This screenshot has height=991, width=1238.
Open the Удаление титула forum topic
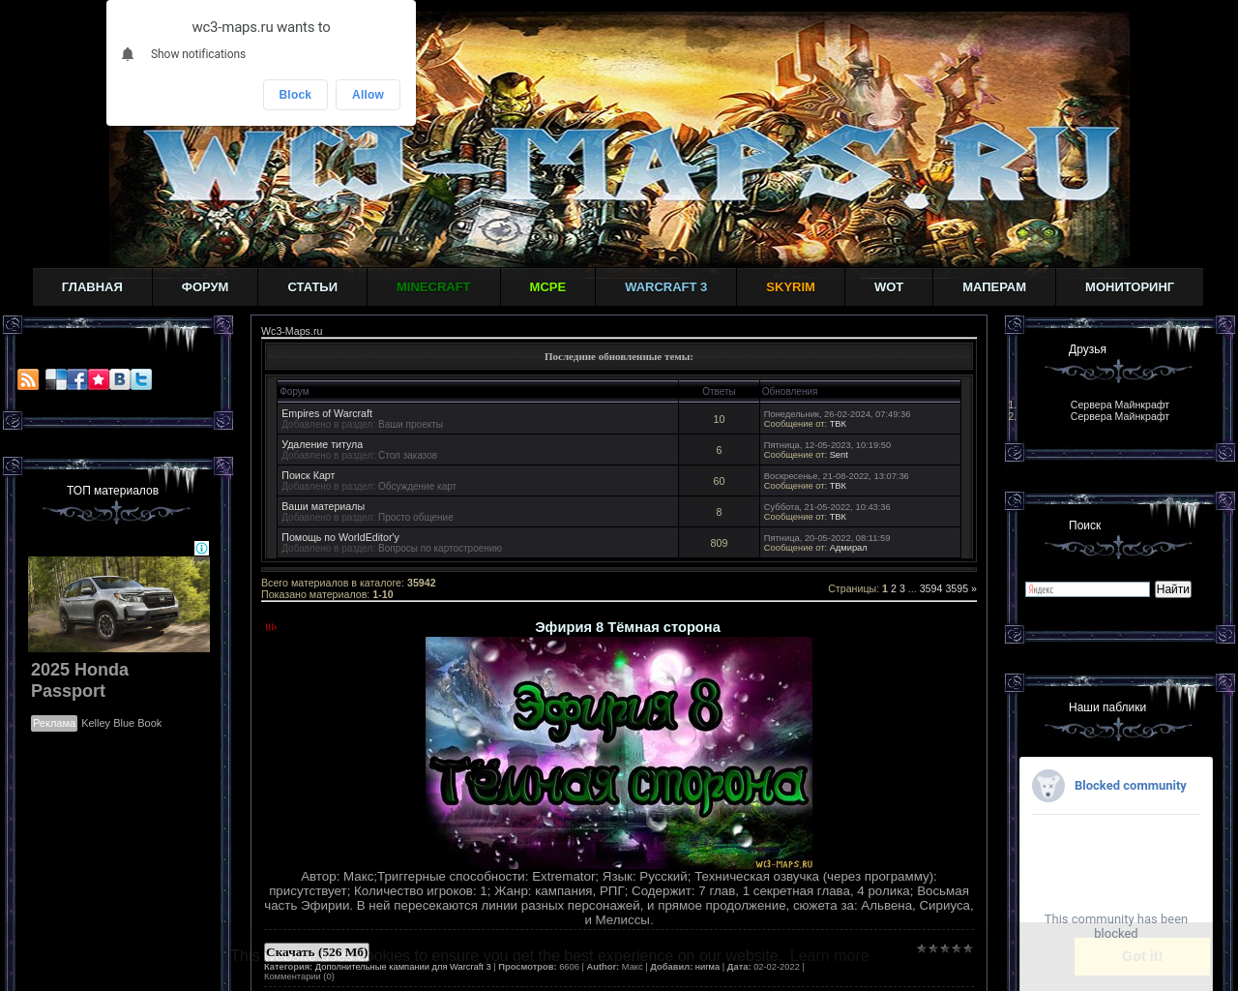coord(322,444)
